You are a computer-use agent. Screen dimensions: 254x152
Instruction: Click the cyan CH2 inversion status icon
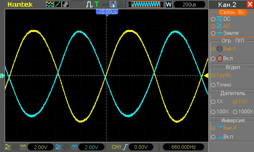tap(74, 147)
